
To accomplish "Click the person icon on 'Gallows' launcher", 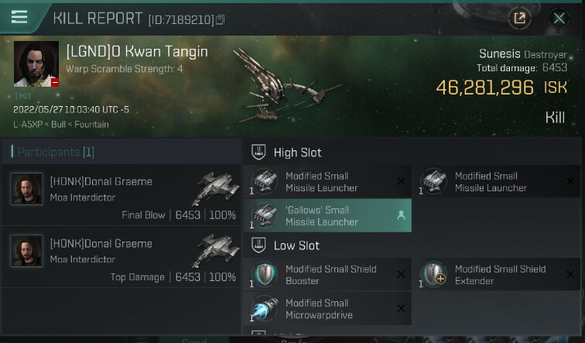I will [401, 216].
